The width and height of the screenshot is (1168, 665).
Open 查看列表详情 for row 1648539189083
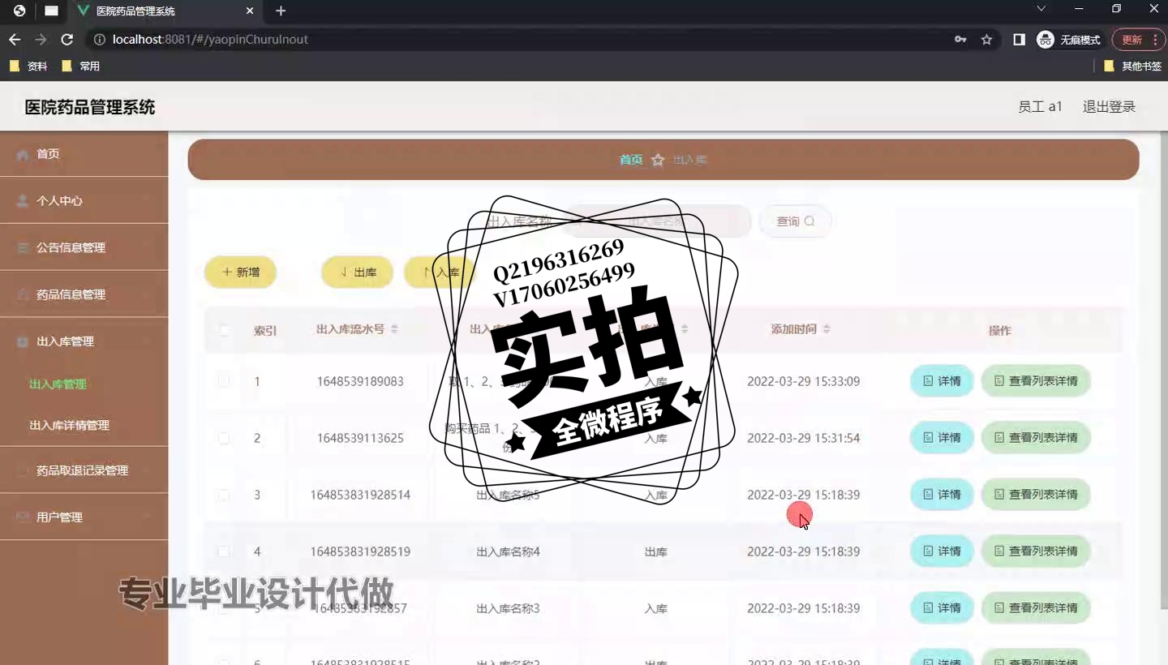(1036, 381)
